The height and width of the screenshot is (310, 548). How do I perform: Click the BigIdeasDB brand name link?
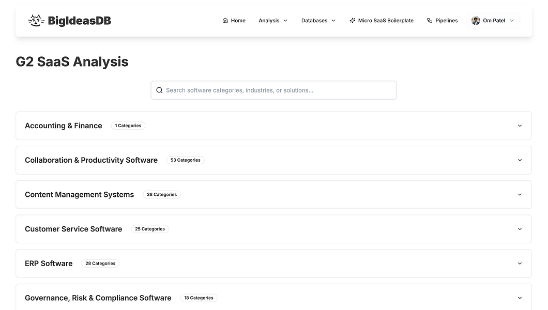tap(79, 21)
